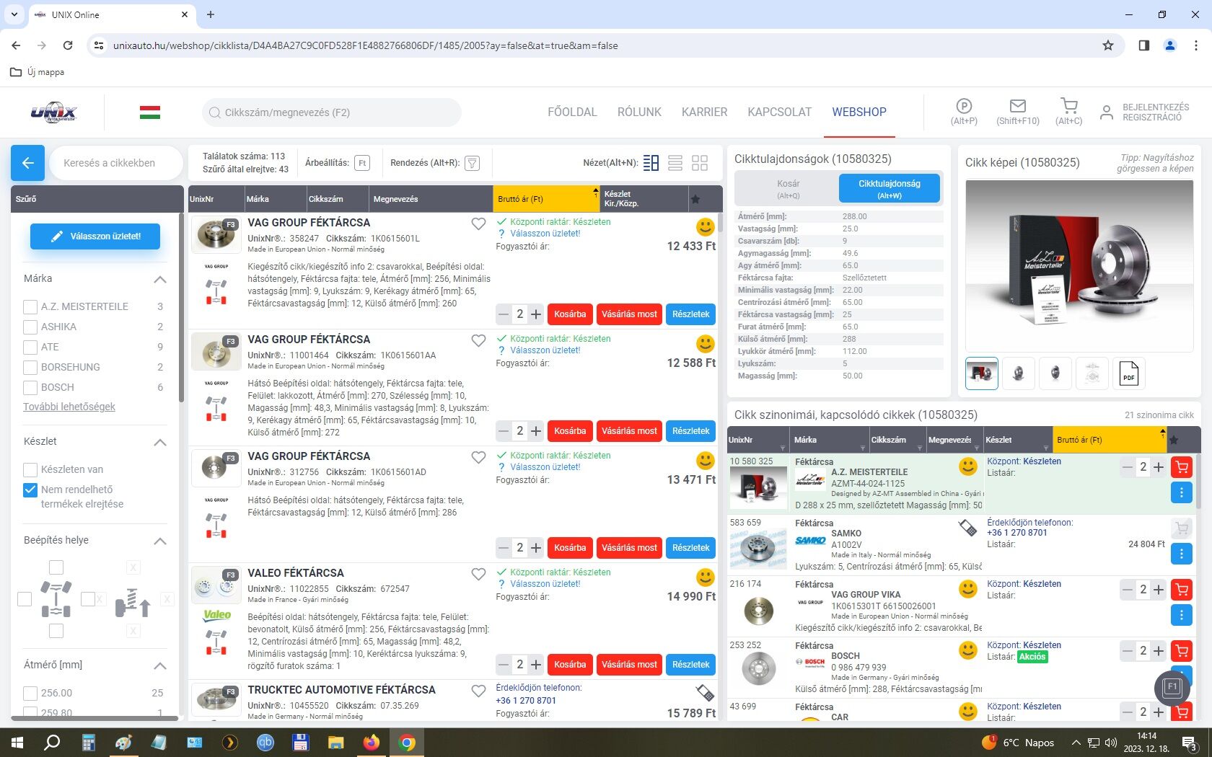The height and width of the screenshot is (757, 1212).
Task: Open Részletek for 1K0615601AD brake disc
Action: pyautogui.click(x=690, y=548)
